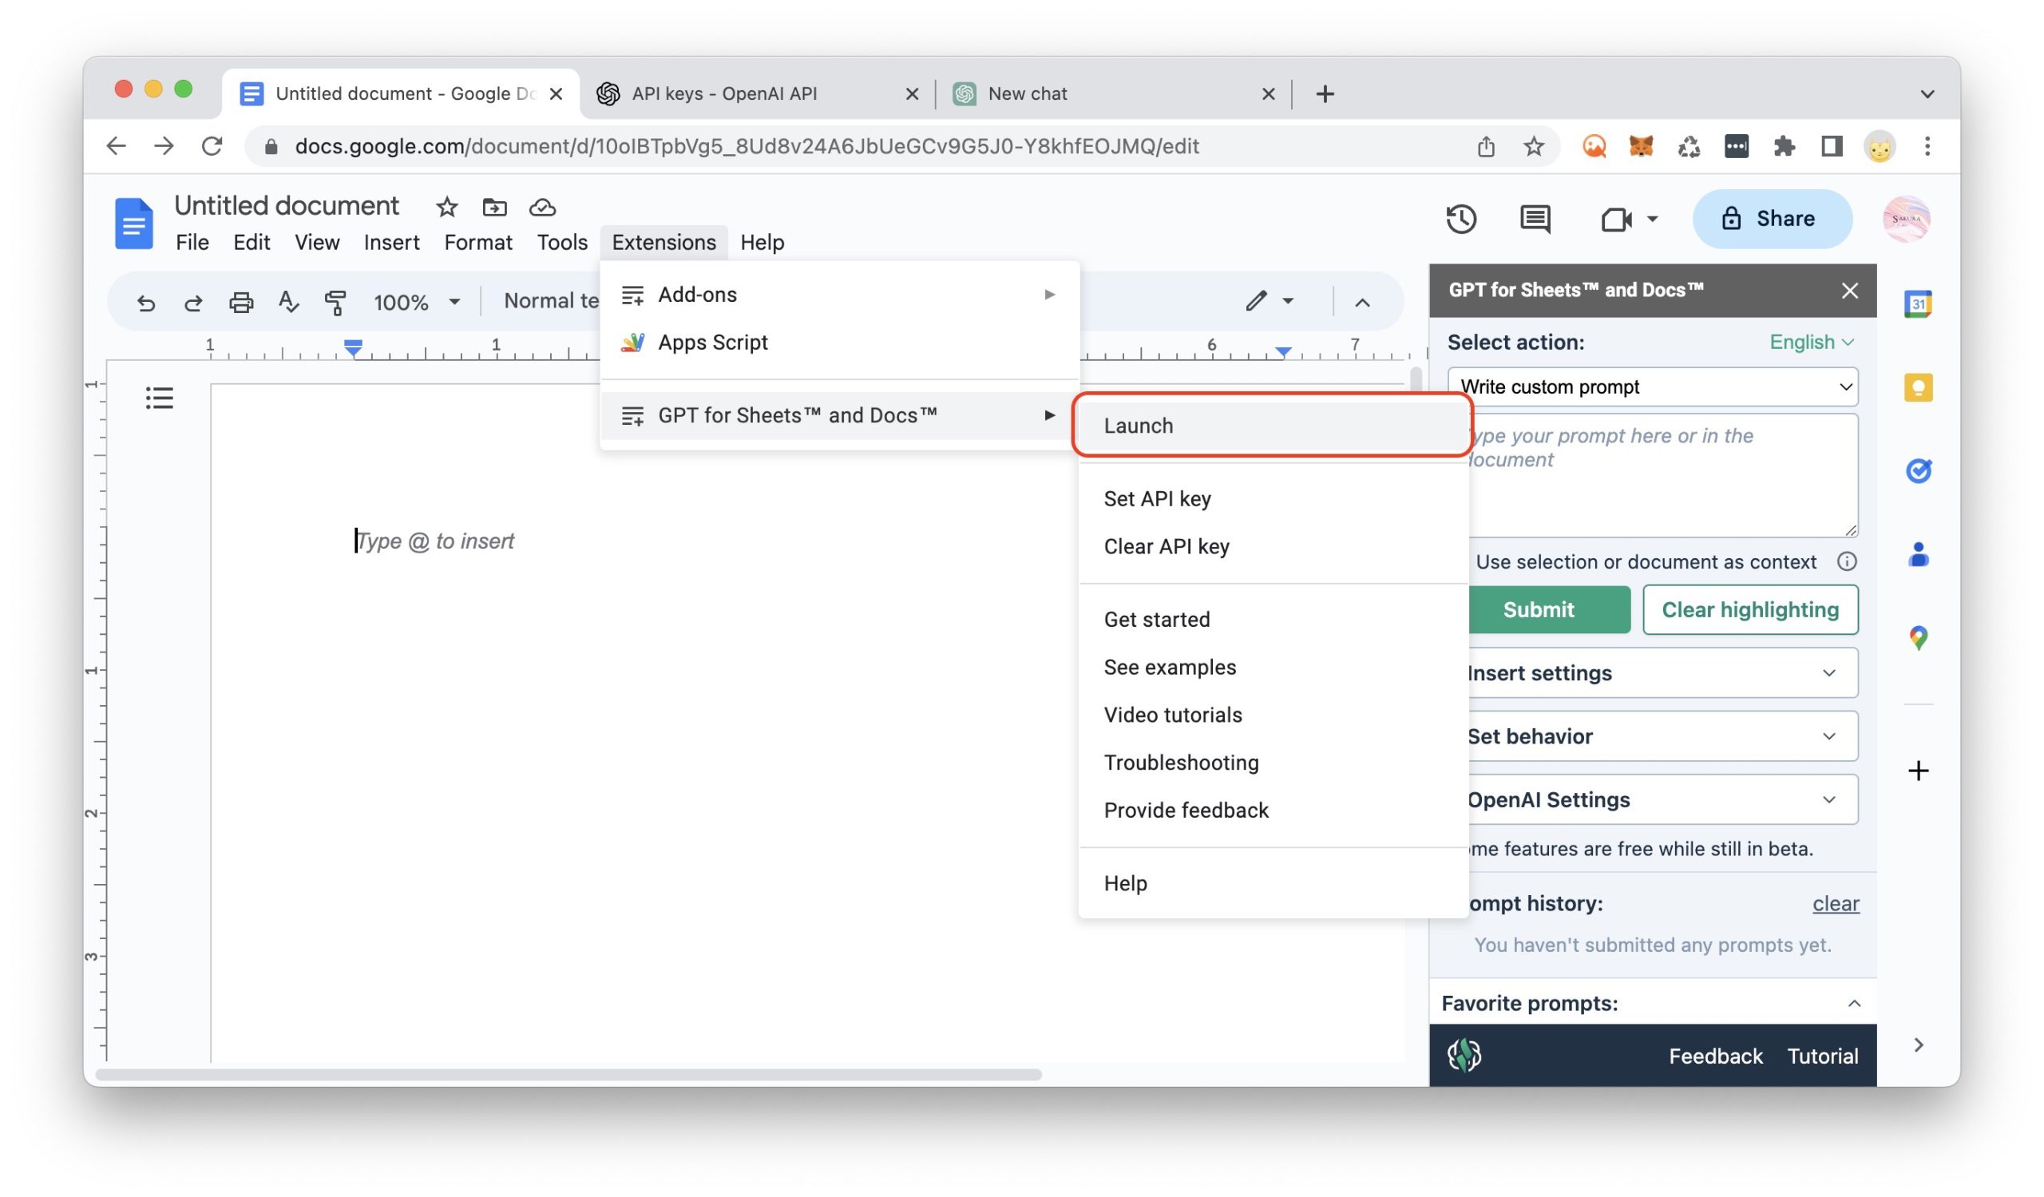Select the paint format roller icon
The image size is (2044, 1197).
335,303
